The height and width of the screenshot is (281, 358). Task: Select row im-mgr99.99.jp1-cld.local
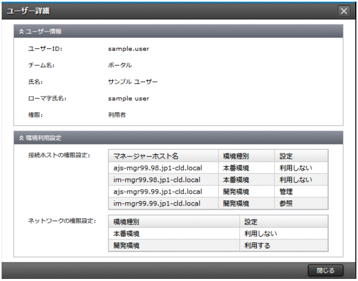coord(218,203)
